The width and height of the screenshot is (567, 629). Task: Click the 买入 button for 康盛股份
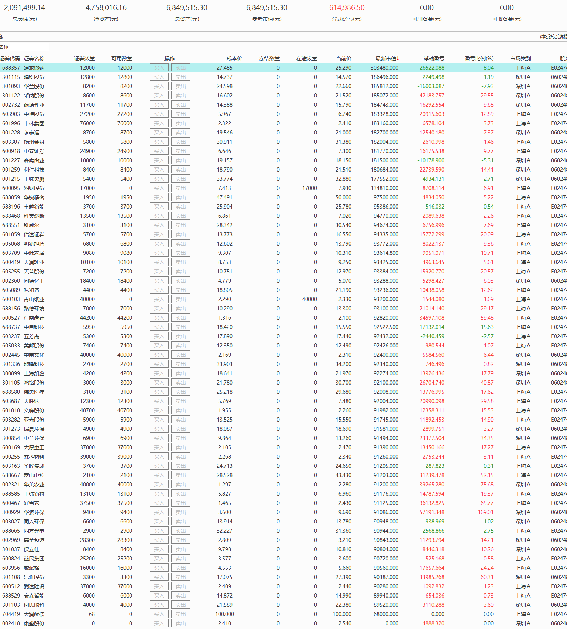[x=159, y=623]
